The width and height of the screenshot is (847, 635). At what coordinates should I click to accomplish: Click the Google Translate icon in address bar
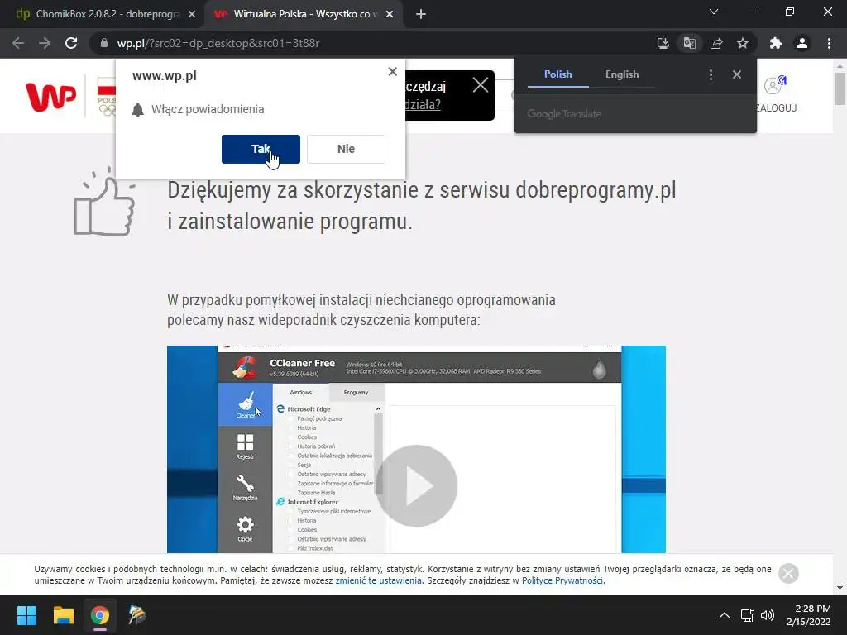click(689, 43)
